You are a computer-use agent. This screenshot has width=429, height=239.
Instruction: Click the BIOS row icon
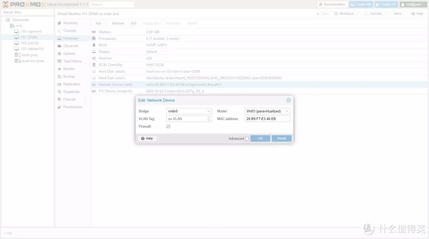click(x=94, y=45)
